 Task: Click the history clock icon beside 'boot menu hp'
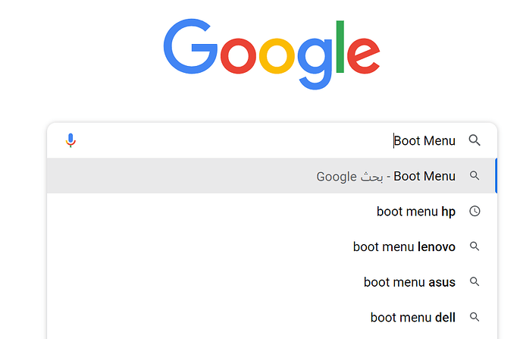click(474, 212)
